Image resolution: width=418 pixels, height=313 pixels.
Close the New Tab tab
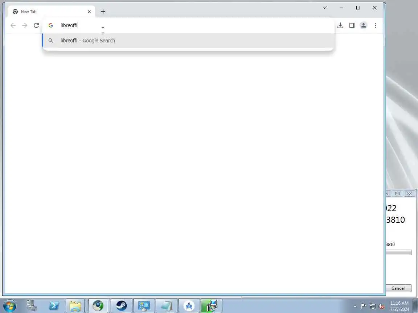[89, 12]
